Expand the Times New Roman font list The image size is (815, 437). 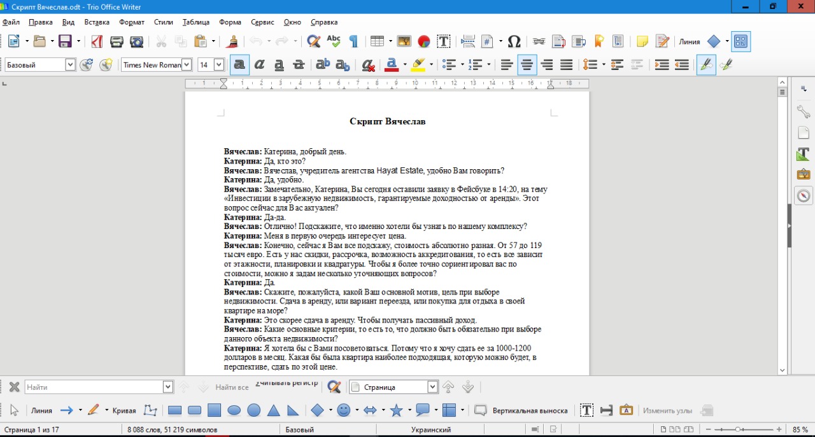point(187,65)
